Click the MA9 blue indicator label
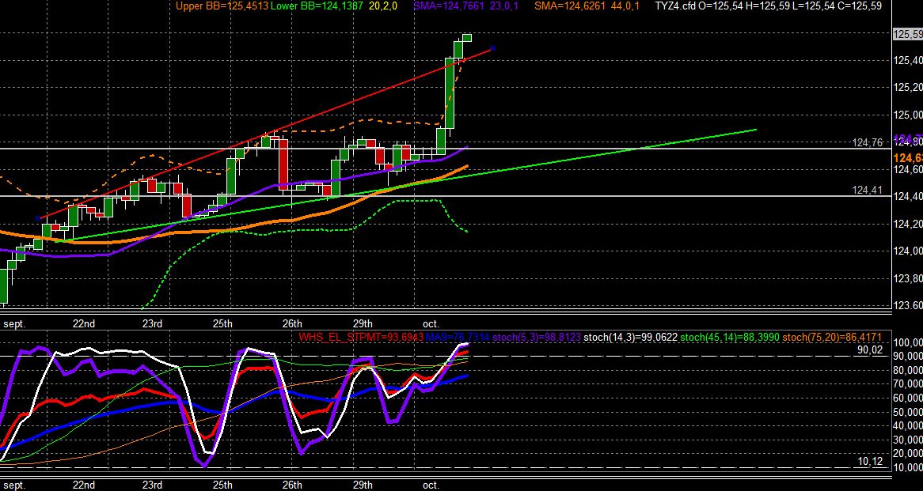This screenshot has height=491, width=923. pyautogui.click(x=457, y=337)
